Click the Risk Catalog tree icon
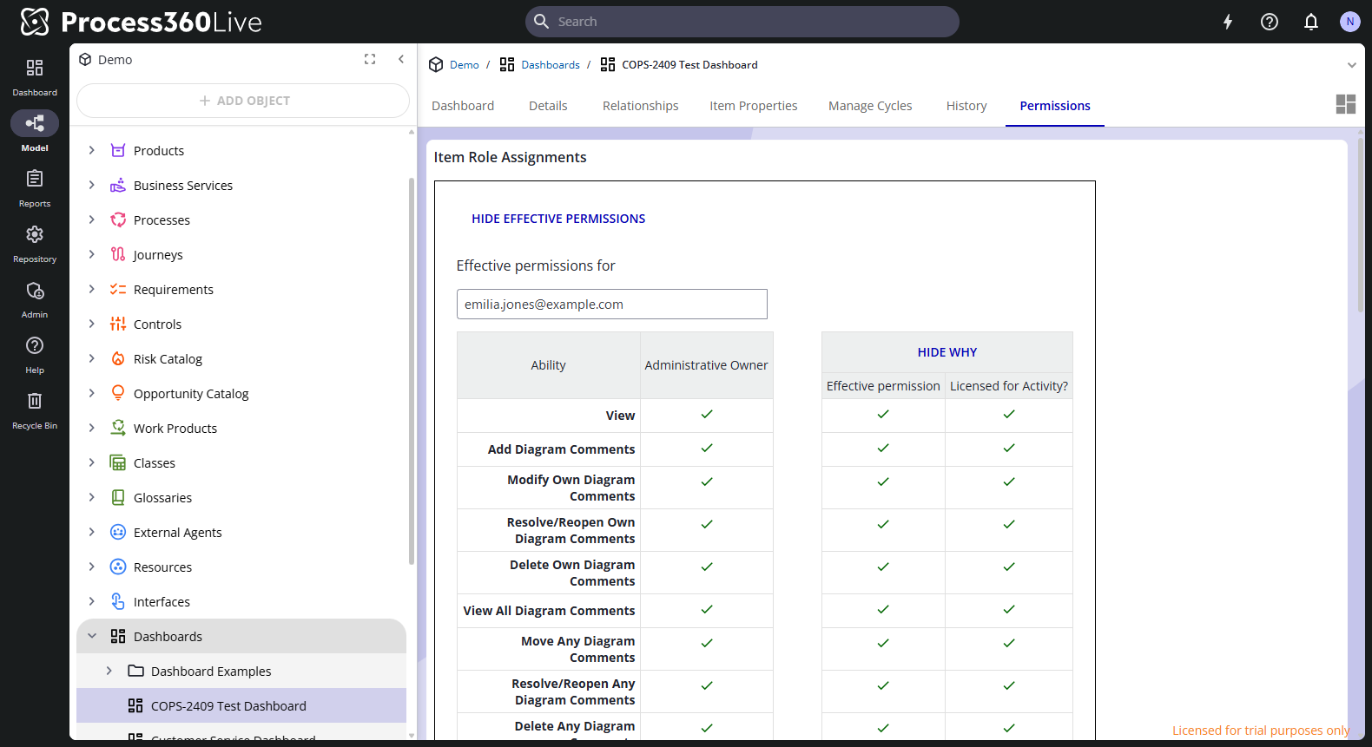Screen dimensions: 1372x747 [118, 358]
